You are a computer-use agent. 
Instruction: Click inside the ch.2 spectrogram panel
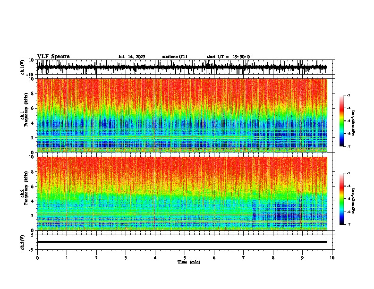coord(182,194)
